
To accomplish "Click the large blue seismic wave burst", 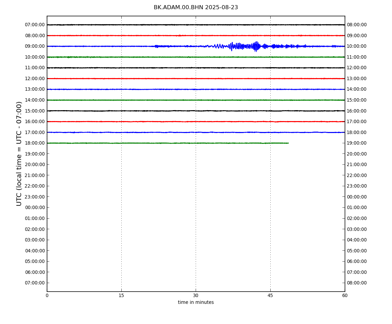I will [244, 46].
